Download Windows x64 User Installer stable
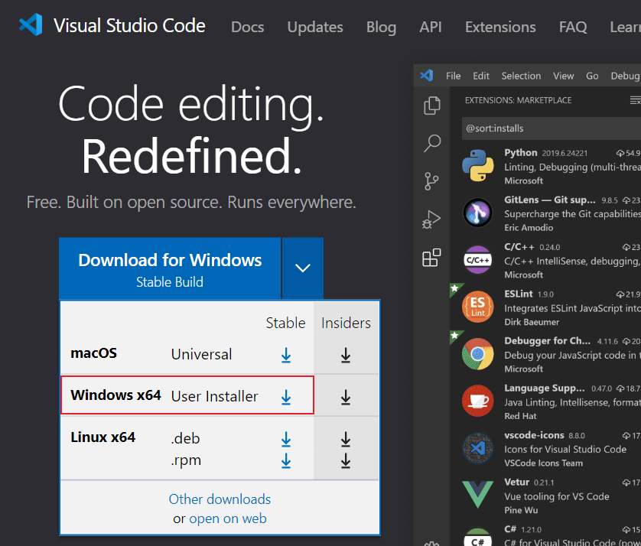Image resolution: width=641 pixels, height=546 pixels. pos(286,397)
